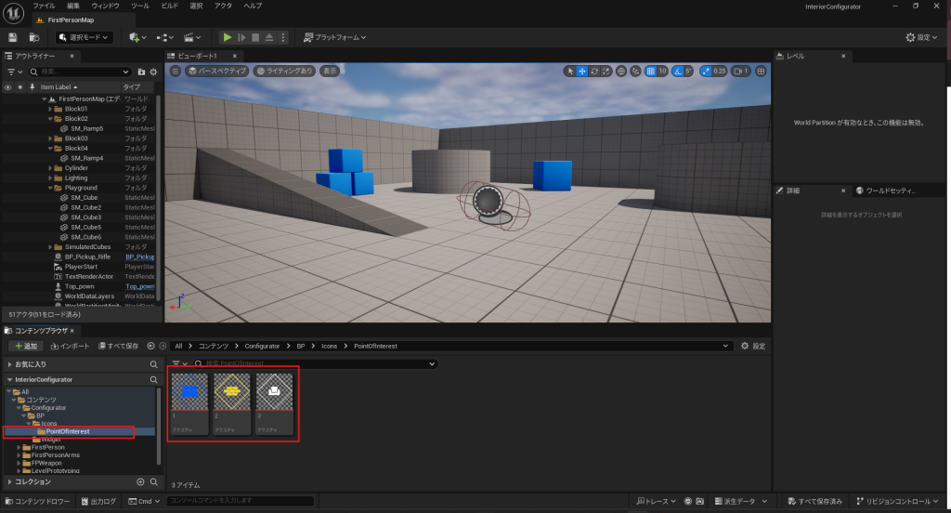Open the プラットフォーム dropdown menu

[335, 37]
